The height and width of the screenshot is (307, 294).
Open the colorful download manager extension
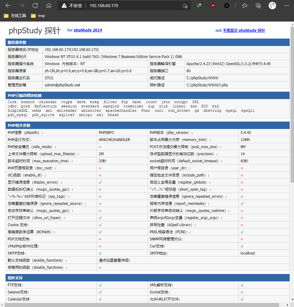[x=199, y=6]
